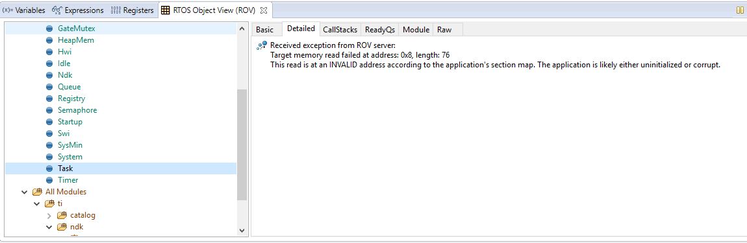Expand the catalog package node
Screen dimensions: 747x243
click(x=49, y=215)
